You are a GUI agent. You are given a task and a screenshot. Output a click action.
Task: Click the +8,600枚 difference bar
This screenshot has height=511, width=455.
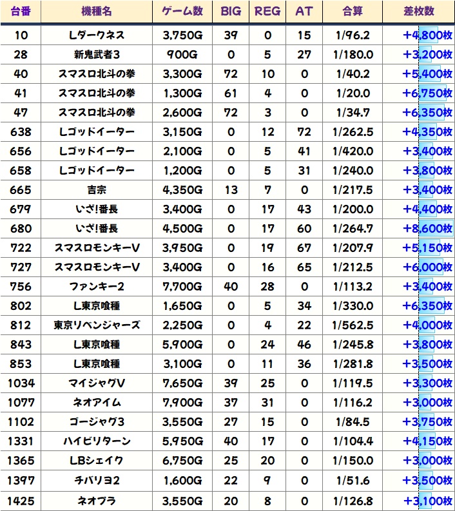(427, 229)
